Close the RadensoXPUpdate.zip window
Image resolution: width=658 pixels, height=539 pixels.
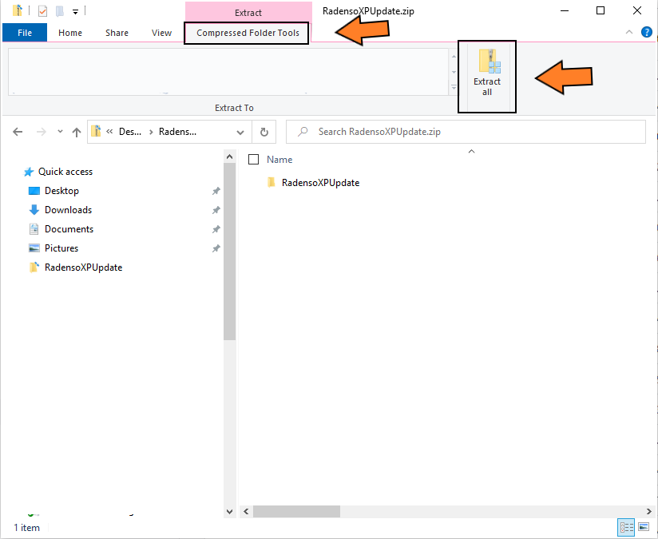pyautogui.click(x=637, y=11)
